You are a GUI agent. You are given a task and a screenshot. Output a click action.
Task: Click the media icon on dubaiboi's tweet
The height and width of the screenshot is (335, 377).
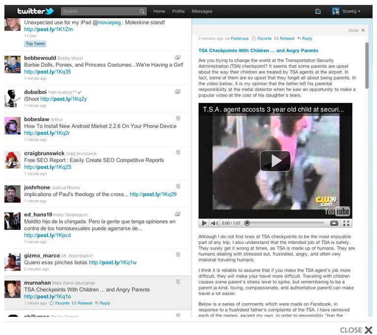tap(177, 91)
